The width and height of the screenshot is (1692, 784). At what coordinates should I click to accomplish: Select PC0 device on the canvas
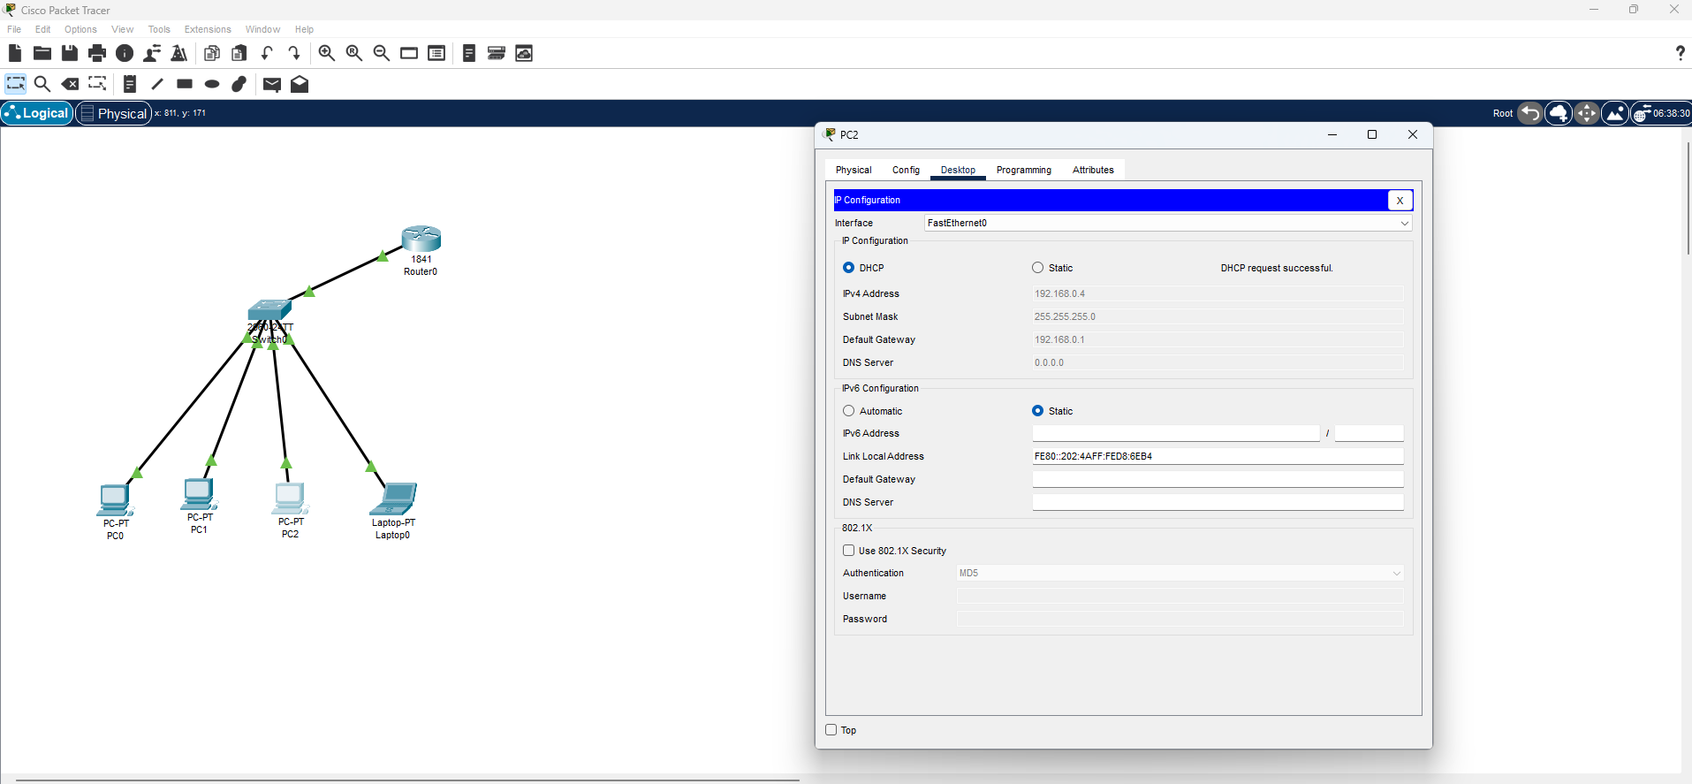click(115, 500)
